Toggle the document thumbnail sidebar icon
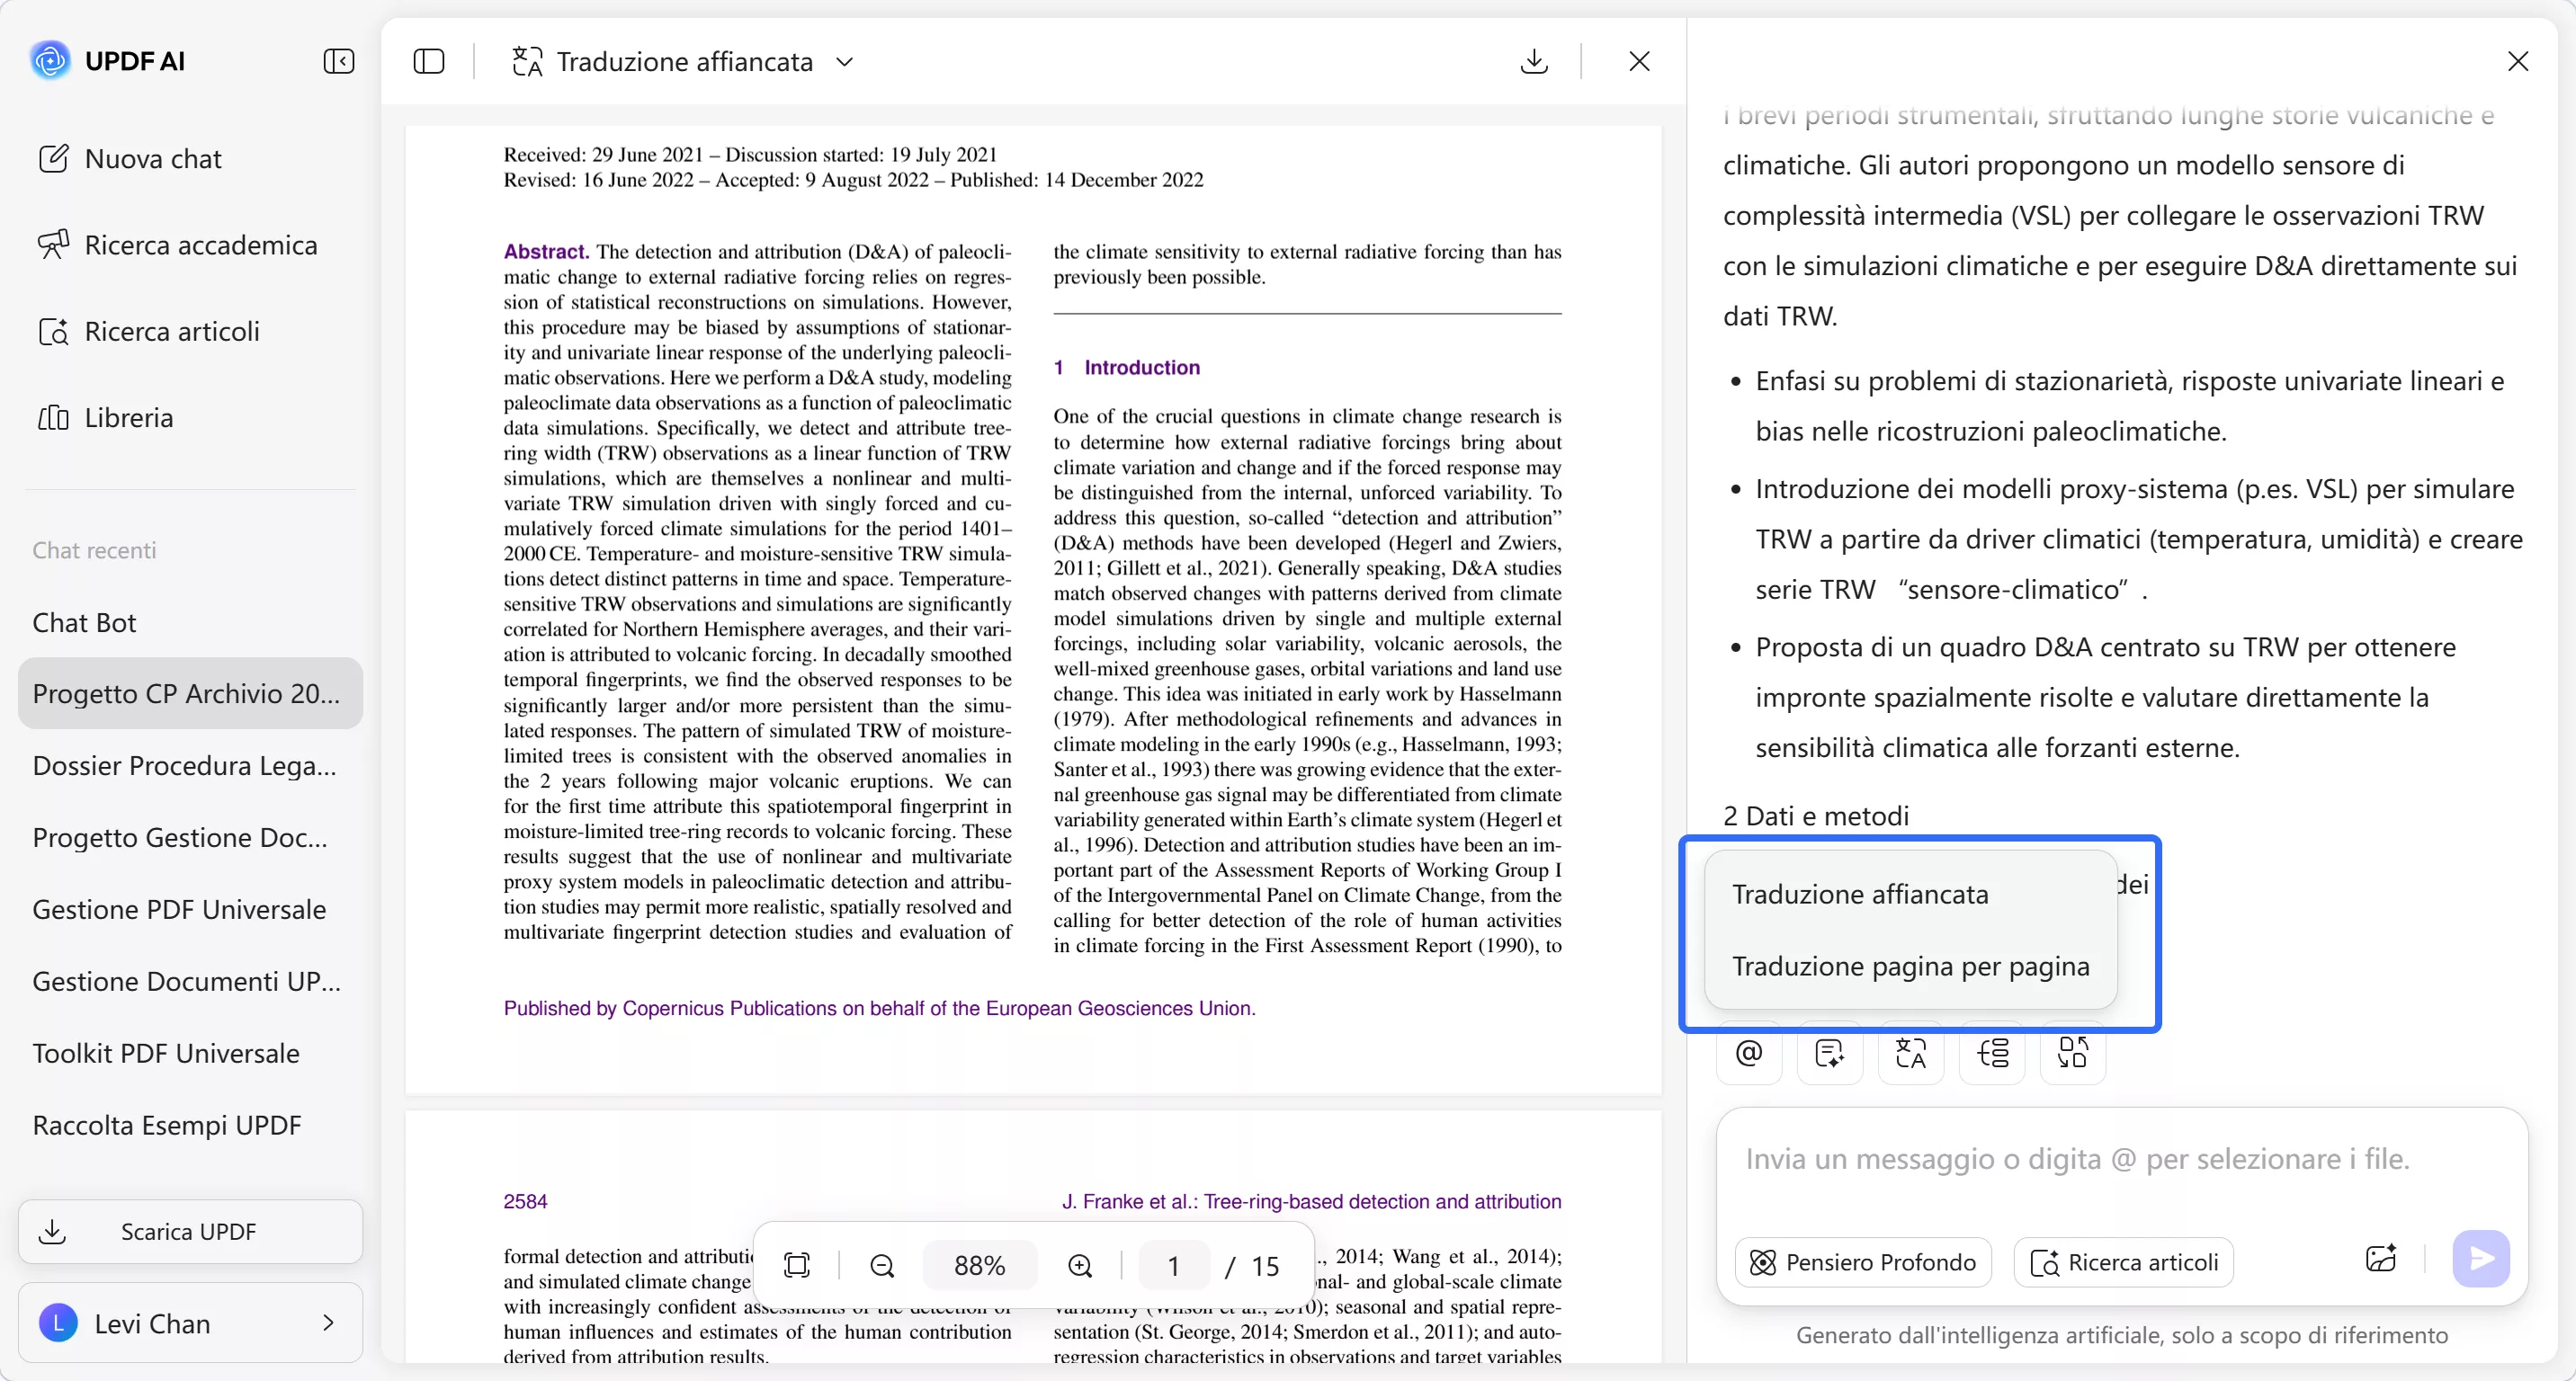This screenshot has height=1381, width=2576. point(429,61)
